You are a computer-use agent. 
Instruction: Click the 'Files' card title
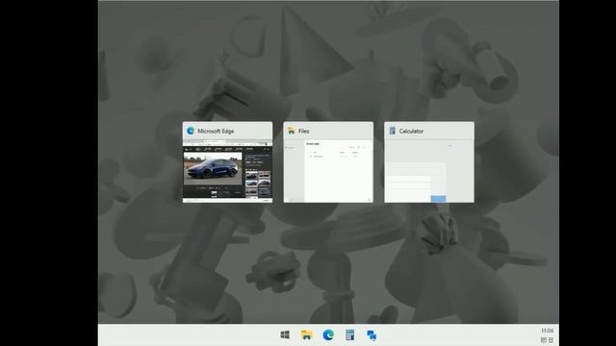(304, 131)
